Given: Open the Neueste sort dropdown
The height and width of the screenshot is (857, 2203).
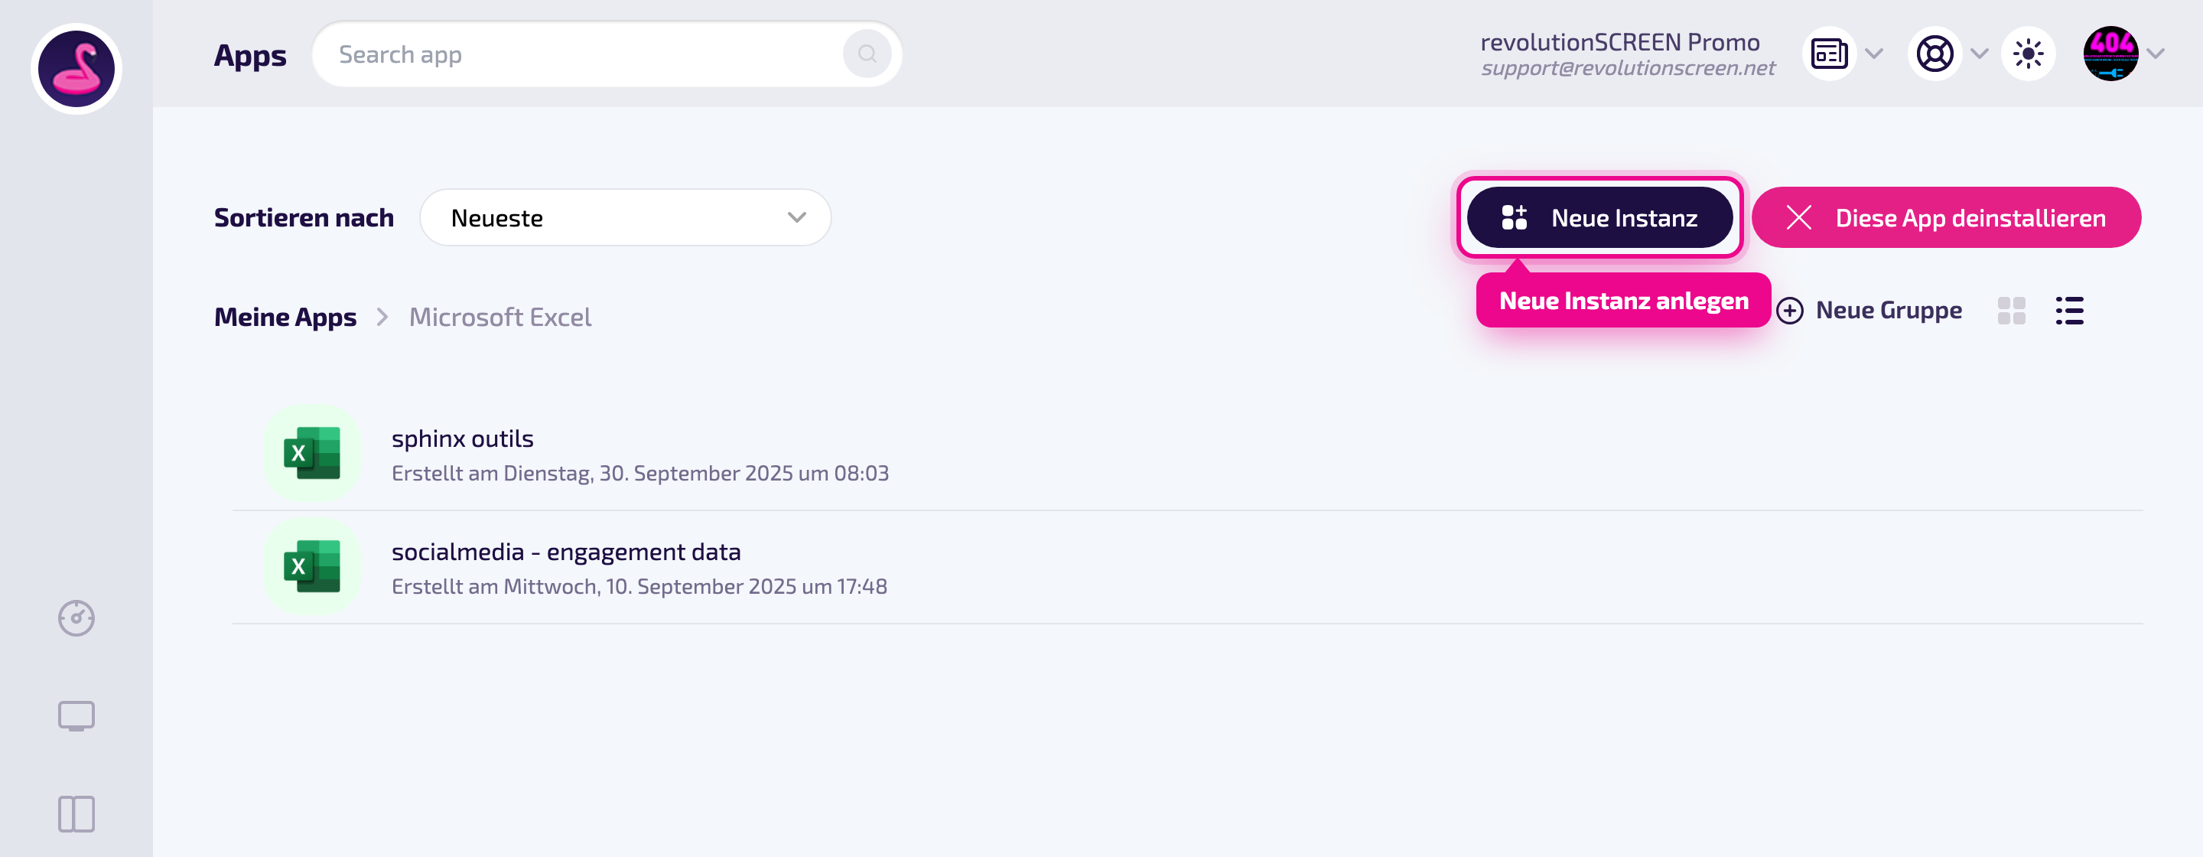Looking at the screenshot, I should click(625, 217).
